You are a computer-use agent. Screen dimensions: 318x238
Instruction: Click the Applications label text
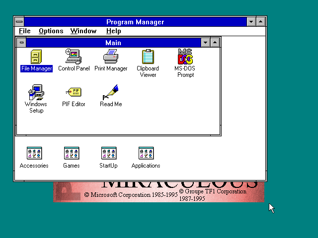(x=146, y=166)
